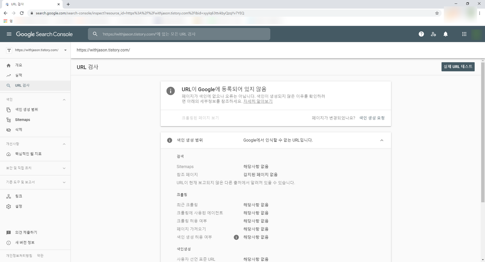Collapse the 색인 생성 범위 details card
This screenshot has height=262, width=485.
(382, 140)
